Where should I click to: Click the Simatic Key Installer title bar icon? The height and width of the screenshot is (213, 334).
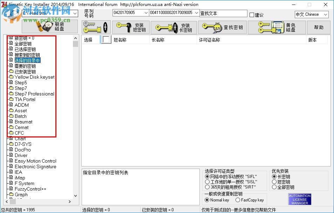pos(4,5)
